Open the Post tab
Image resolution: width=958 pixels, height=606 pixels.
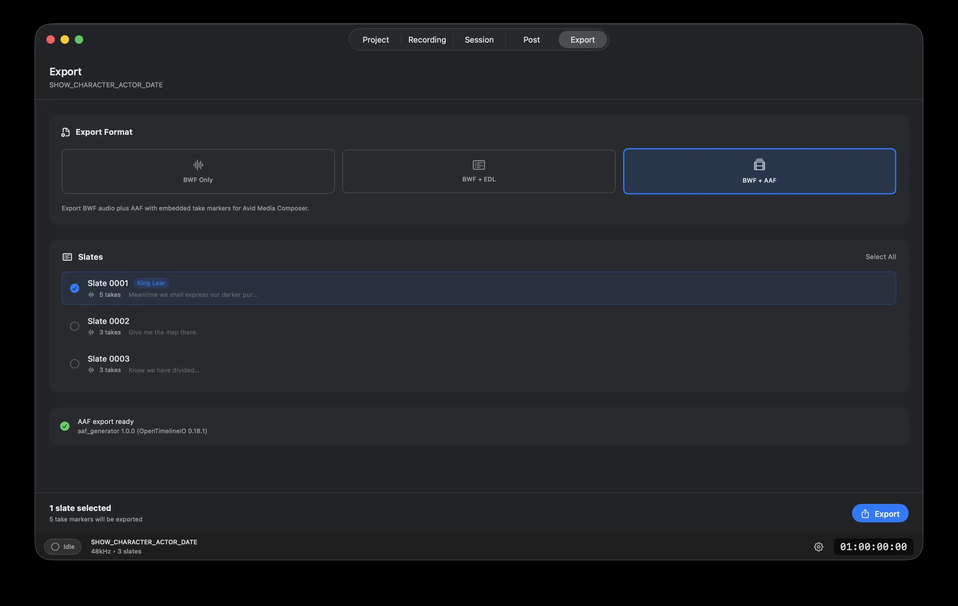[531, 40]
